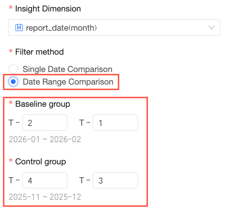Click the 2026-01 ~ 2026-02 date range hint
This screenshot has height=212, width=226.
click(x=45, y=140)
